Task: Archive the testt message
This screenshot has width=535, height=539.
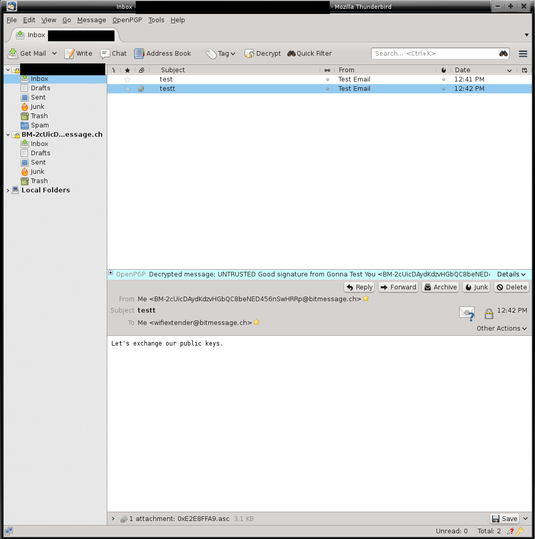Action: point(441,287)
